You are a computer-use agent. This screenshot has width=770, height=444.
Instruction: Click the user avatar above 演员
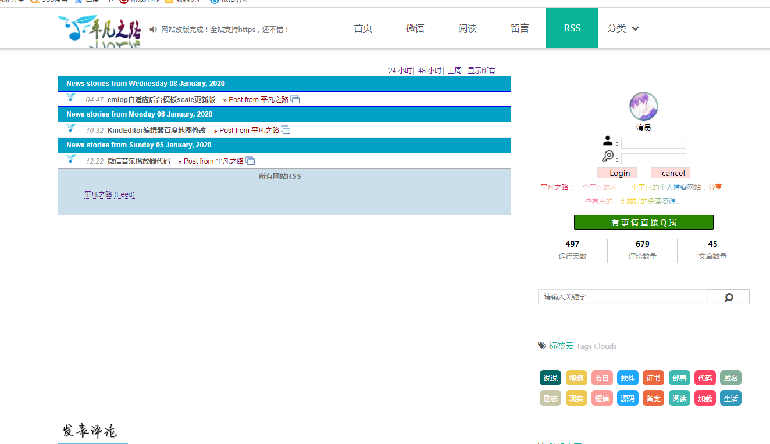pyautogui.click(x=643, y=106)
